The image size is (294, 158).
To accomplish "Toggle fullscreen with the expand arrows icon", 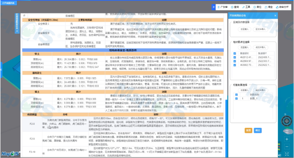I will pyautogui.click(x=287, y=154).
